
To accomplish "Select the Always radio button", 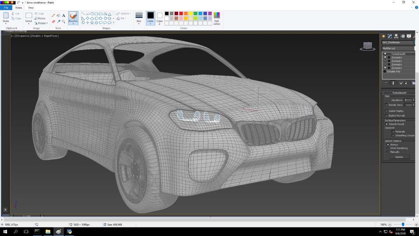I will (388, 145).
